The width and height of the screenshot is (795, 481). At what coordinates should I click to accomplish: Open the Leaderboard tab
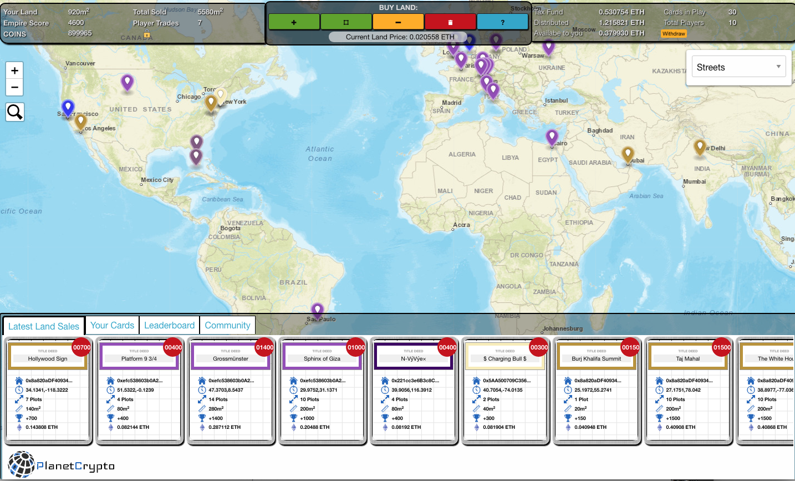[x=169, y=326]
